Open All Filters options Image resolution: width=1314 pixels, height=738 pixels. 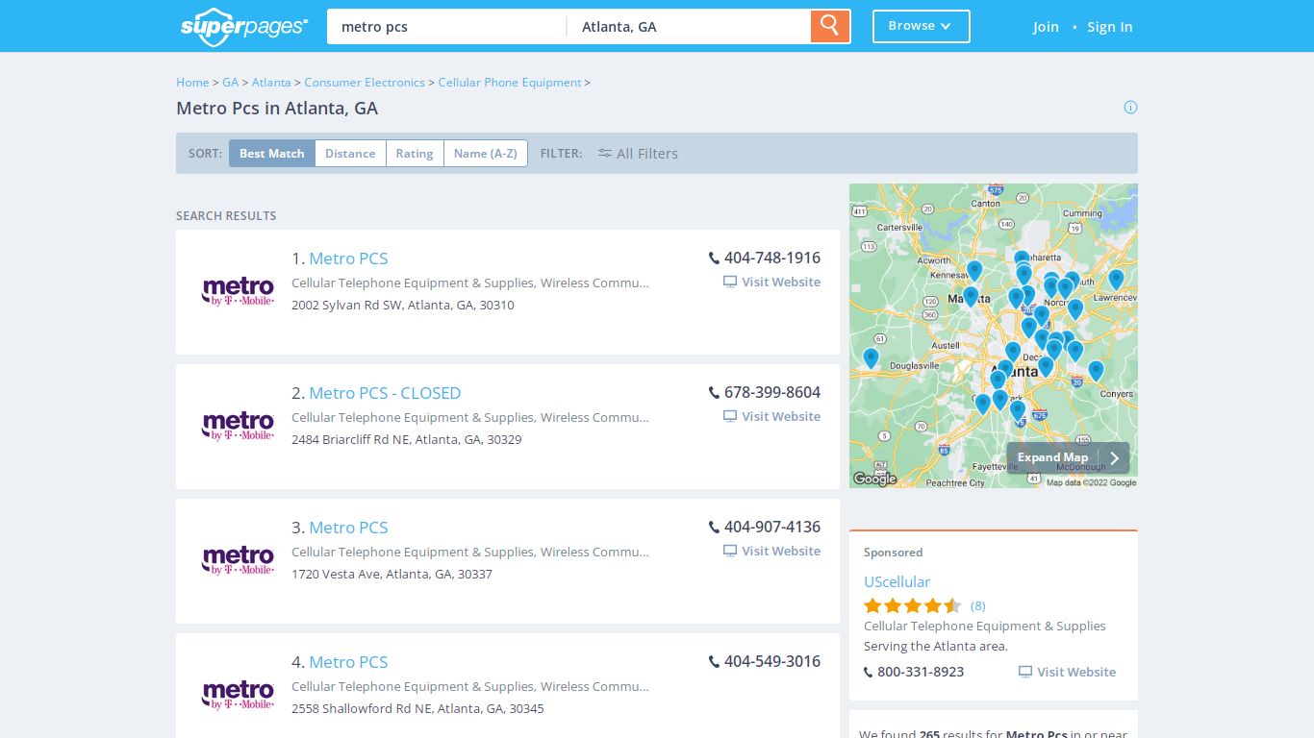638,154
